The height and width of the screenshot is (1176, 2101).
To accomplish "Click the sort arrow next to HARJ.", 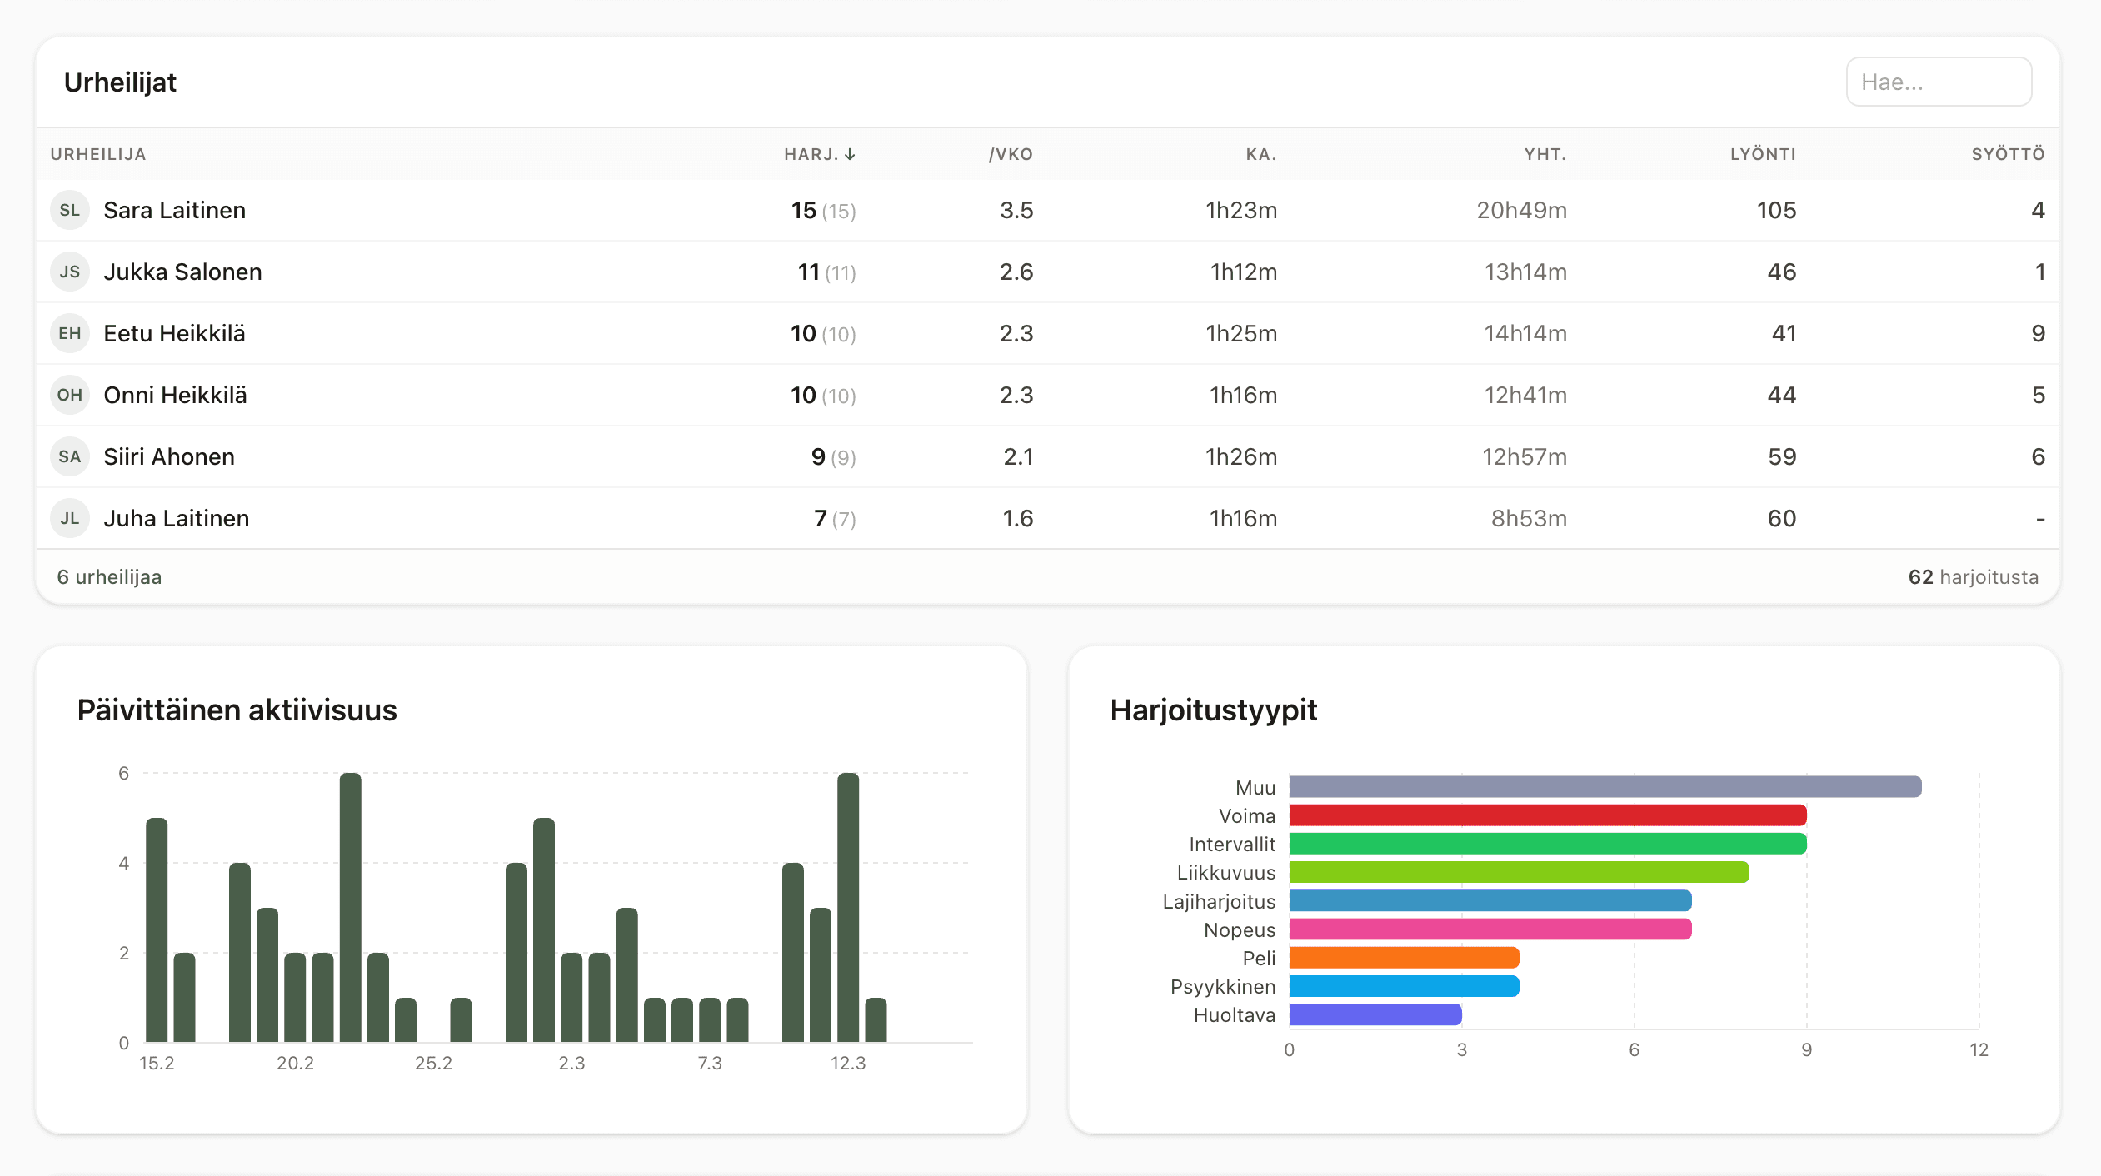I will [x=850, y=154].
